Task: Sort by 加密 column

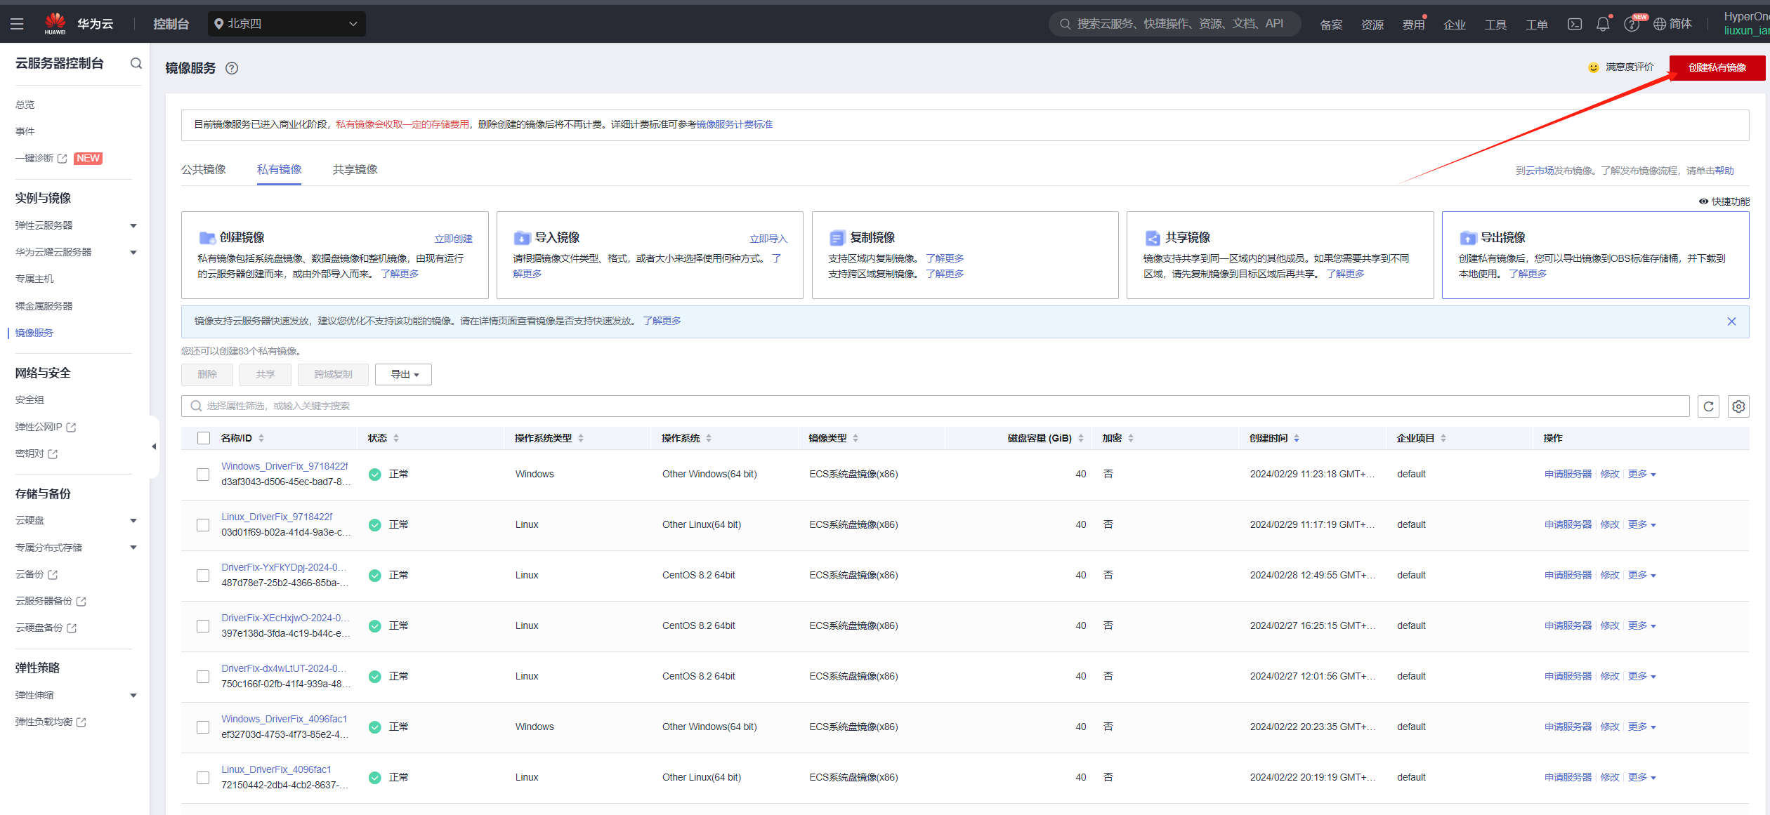Action: pyautogui.click(x=1131, y=438)
